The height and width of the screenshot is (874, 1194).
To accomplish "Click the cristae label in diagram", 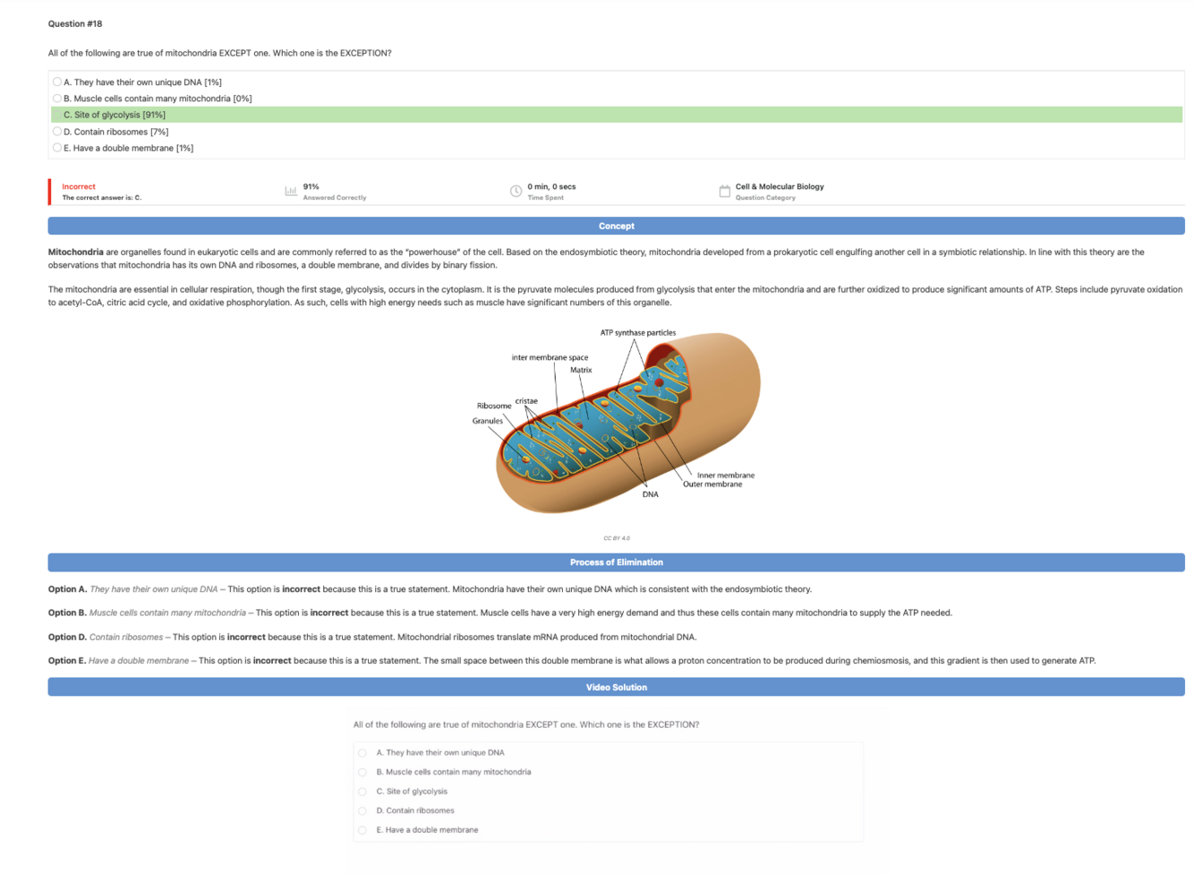I will tap(526, 400).
